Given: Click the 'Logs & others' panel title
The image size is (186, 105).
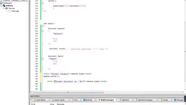Looking at the screenshot, I should pos(35,96).
